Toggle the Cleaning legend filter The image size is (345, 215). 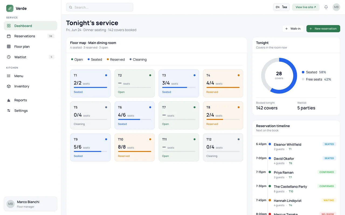(138, 59)
